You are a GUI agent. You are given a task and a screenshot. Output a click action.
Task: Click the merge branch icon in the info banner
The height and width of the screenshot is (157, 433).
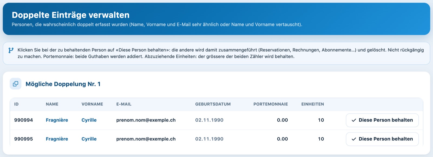[11, 50]
